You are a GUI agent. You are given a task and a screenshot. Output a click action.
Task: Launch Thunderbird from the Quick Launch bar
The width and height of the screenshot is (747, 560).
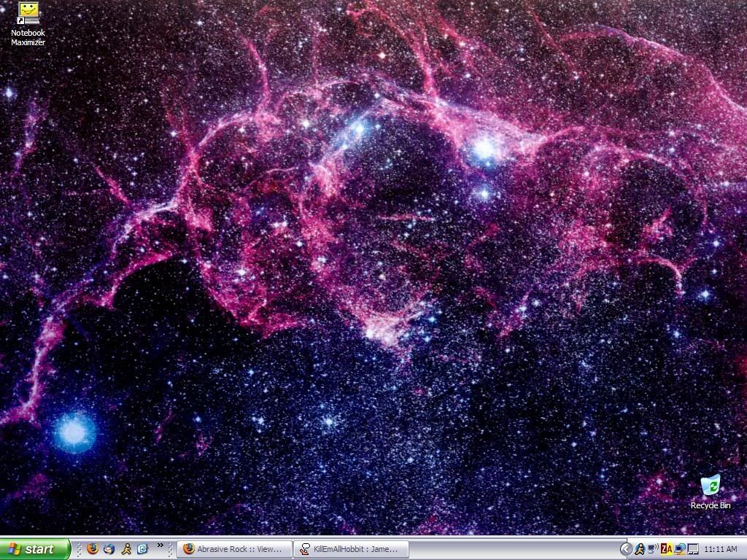(x=109, y=549)
